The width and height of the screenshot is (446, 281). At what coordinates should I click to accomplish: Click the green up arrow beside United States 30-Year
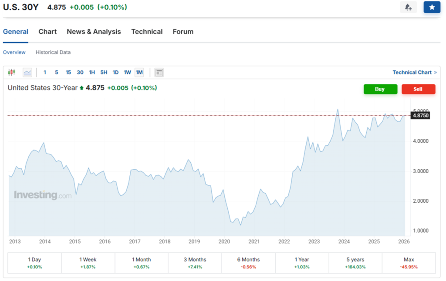(x=81, y=88)
